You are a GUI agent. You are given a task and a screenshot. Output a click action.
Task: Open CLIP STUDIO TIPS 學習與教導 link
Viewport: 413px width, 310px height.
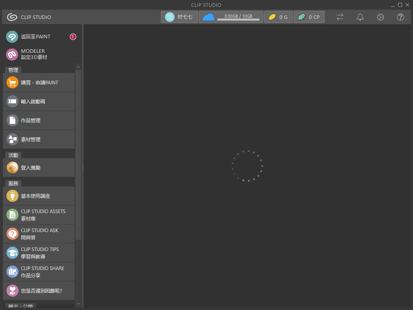[x=39, y=253]
